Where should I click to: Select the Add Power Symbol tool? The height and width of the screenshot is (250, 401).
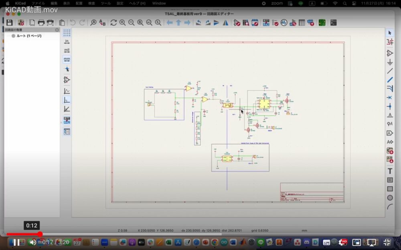pos(390,62)
